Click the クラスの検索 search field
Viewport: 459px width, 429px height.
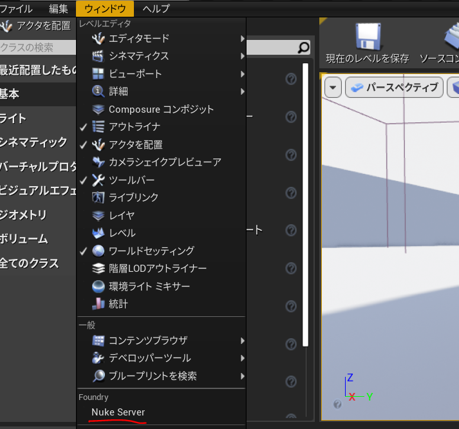click(x=38, y=48)
